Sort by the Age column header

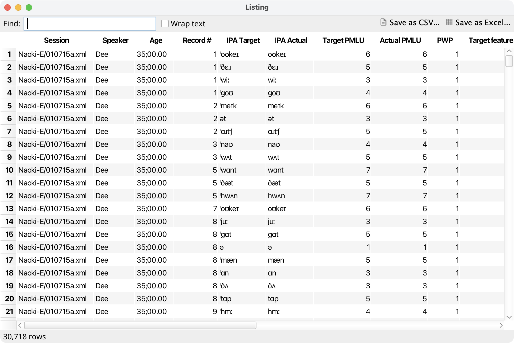click(156, 40)
